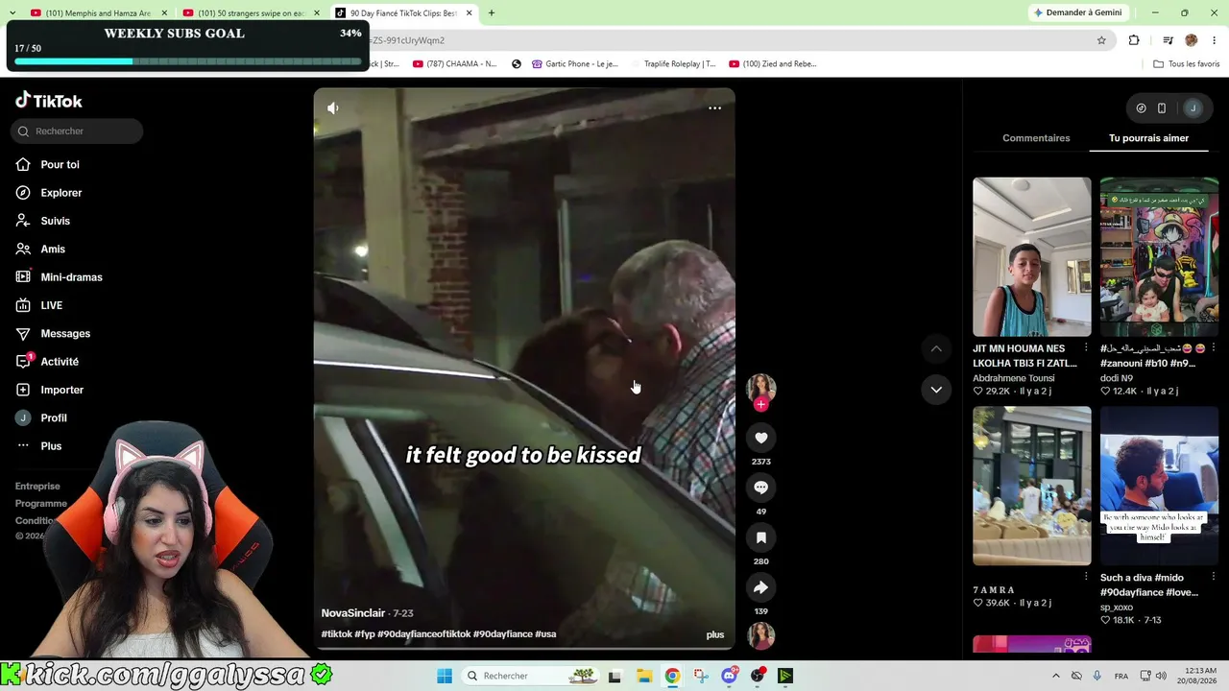The height and width of the screenshot is (691, 1229).
Task: Open the TikTok logo home link
Action: pos(49,101)
